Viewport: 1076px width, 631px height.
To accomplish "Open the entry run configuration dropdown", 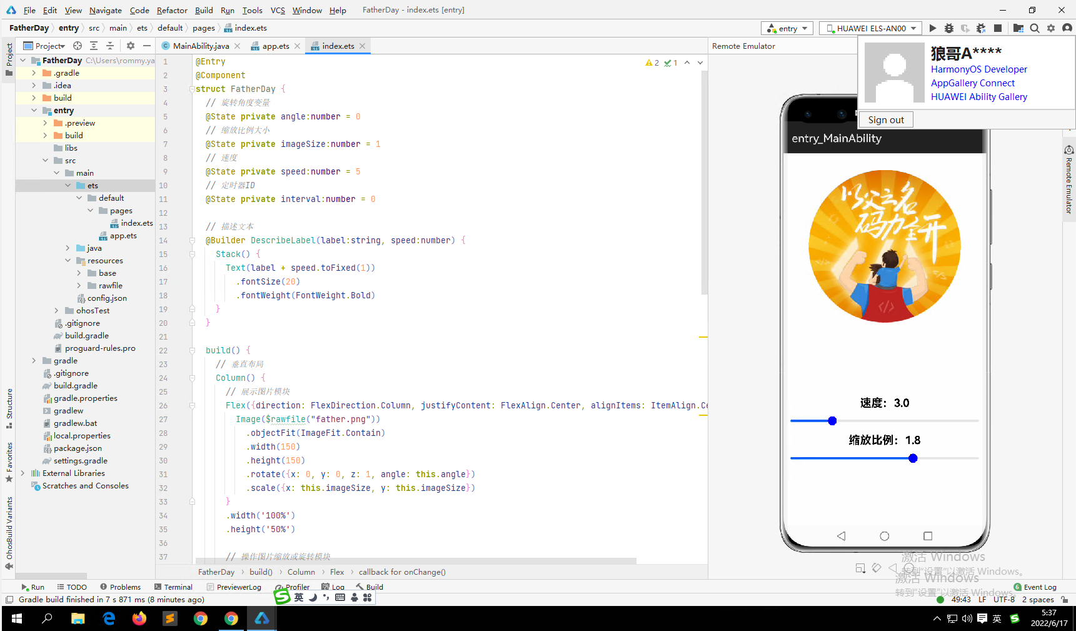I will [x=787, y=28].
